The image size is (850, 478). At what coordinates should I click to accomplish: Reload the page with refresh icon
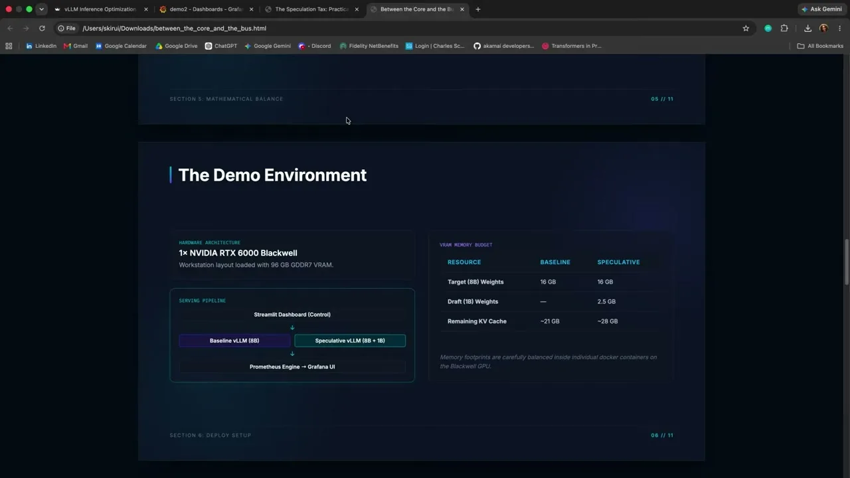point(42,29)
